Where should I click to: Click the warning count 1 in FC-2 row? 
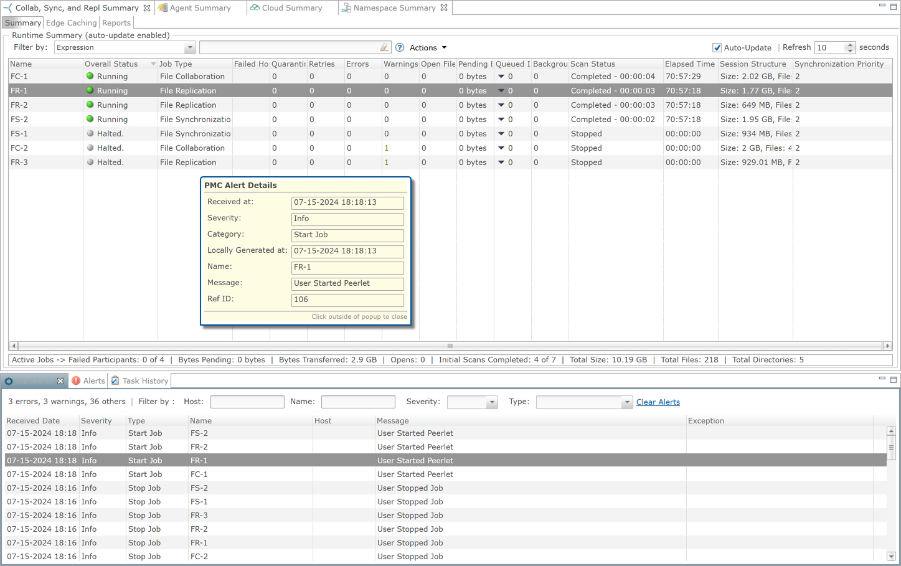coord(386,148)
